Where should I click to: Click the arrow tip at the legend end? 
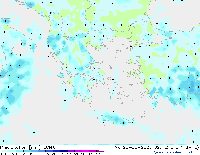point(100,151)
